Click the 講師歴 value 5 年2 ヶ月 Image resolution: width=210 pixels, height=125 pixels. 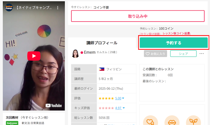coord(106,79)
